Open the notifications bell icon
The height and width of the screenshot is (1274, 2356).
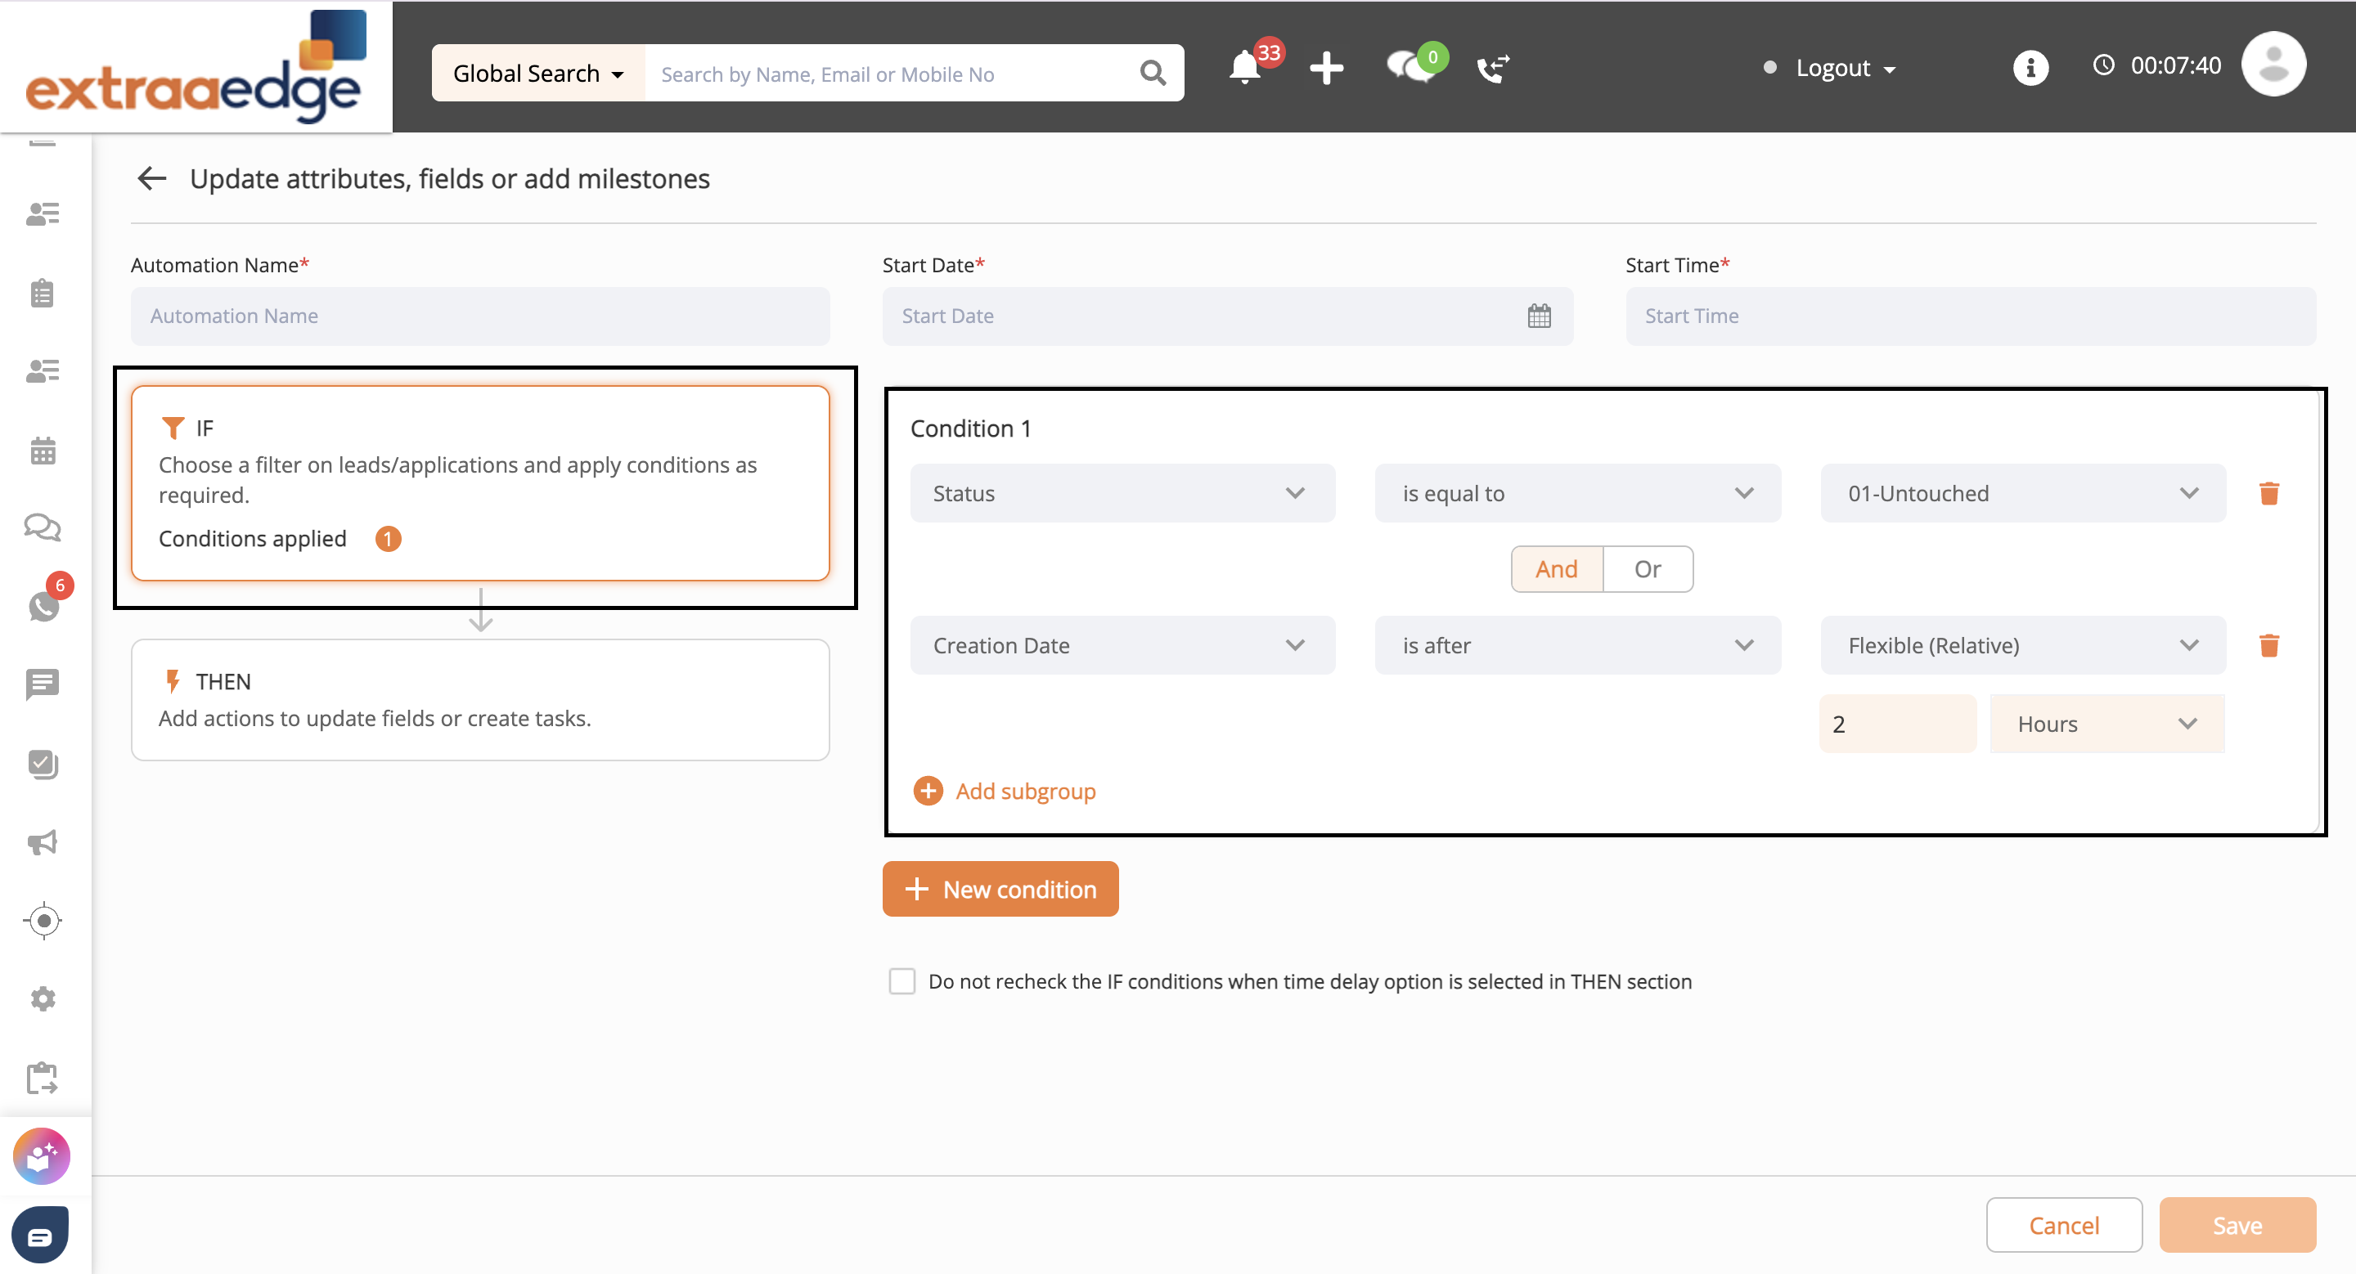tap(1243, 68)
